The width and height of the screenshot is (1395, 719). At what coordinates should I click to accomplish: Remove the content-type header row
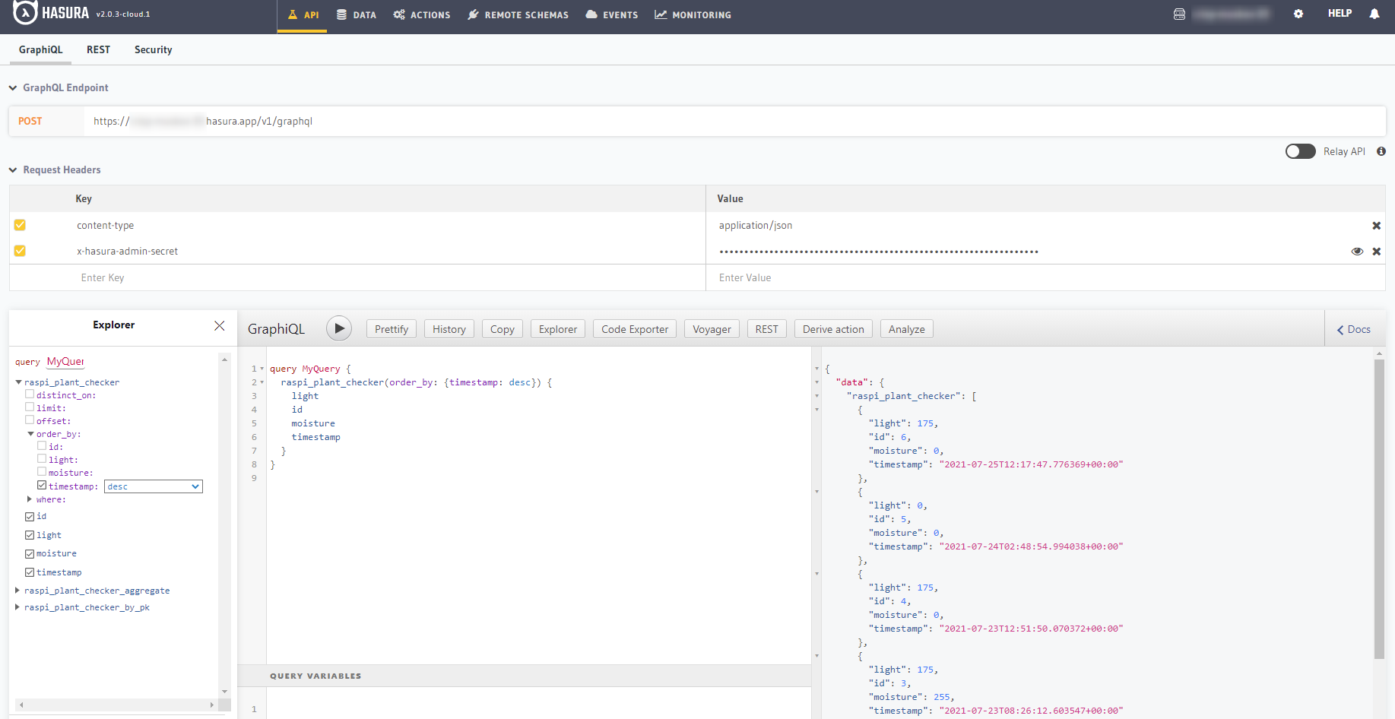coord(1376,226)
